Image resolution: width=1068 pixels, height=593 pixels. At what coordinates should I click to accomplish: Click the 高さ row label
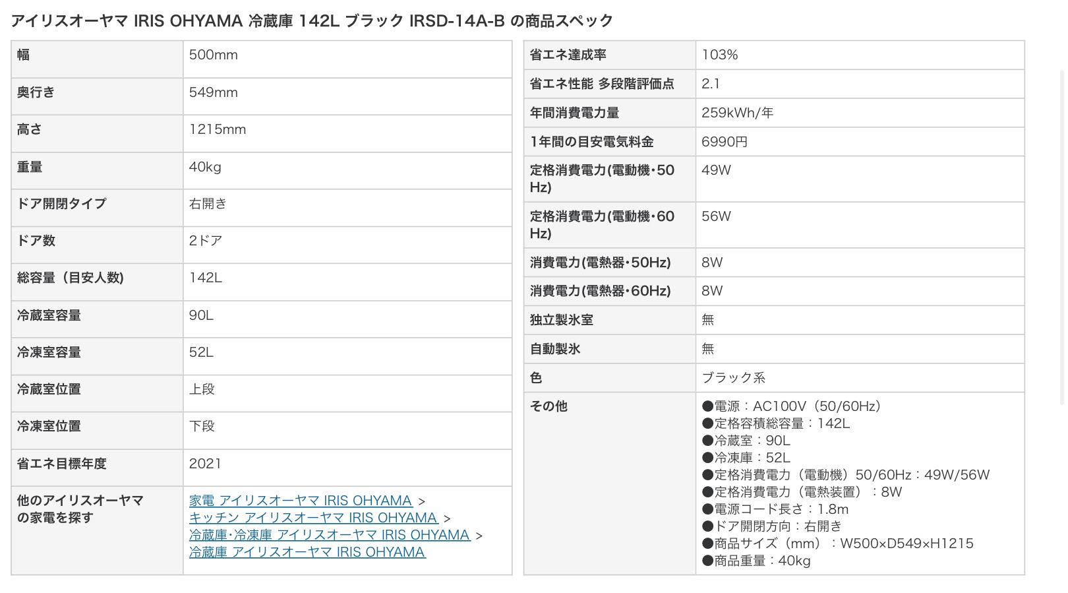pos(30,130)
